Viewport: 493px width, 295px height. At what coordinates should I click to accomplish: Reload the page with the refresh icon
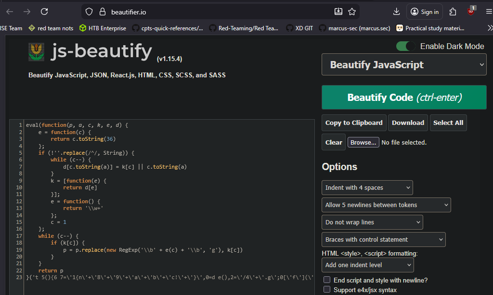pyautogui.click(x=44, y=12)
